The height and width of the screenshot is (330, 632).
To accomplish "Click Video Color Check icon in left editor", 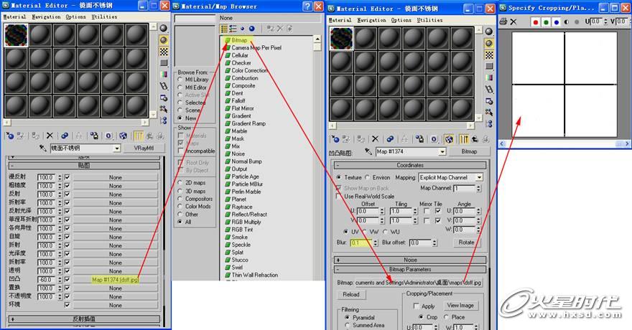I will click(163, 75).
